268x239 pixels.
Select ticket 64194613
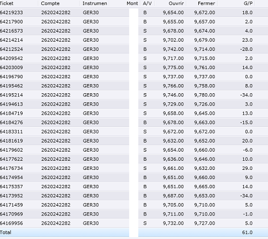point(11,104)
